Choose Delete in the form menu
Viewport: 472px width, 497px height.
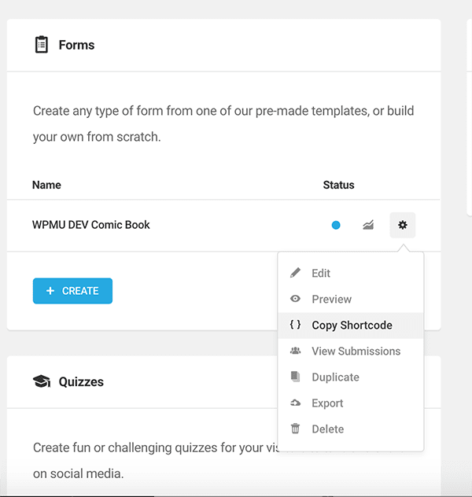327,429
